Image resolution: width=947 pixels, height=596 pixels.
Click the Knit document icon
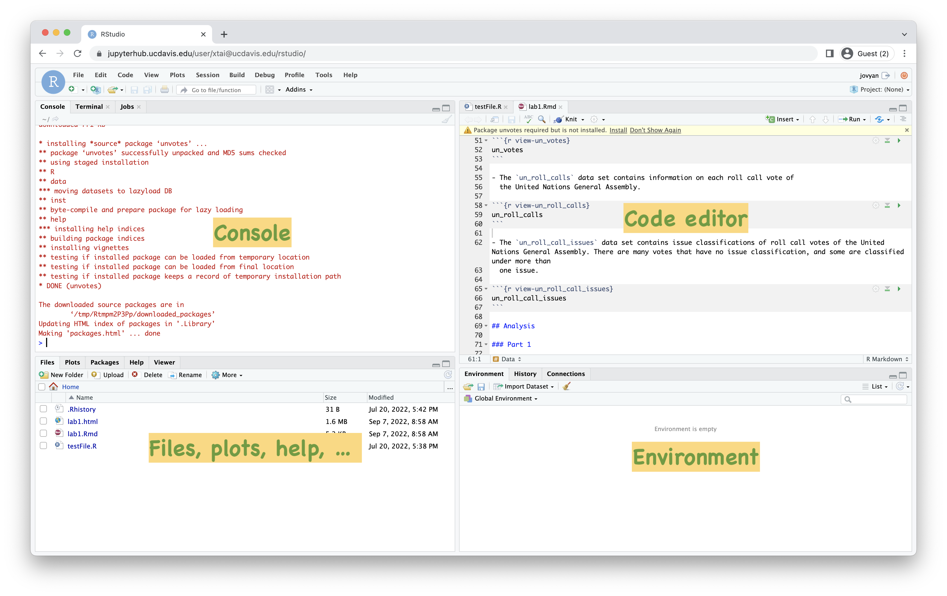pyautogui.click(x=558, y=119)
